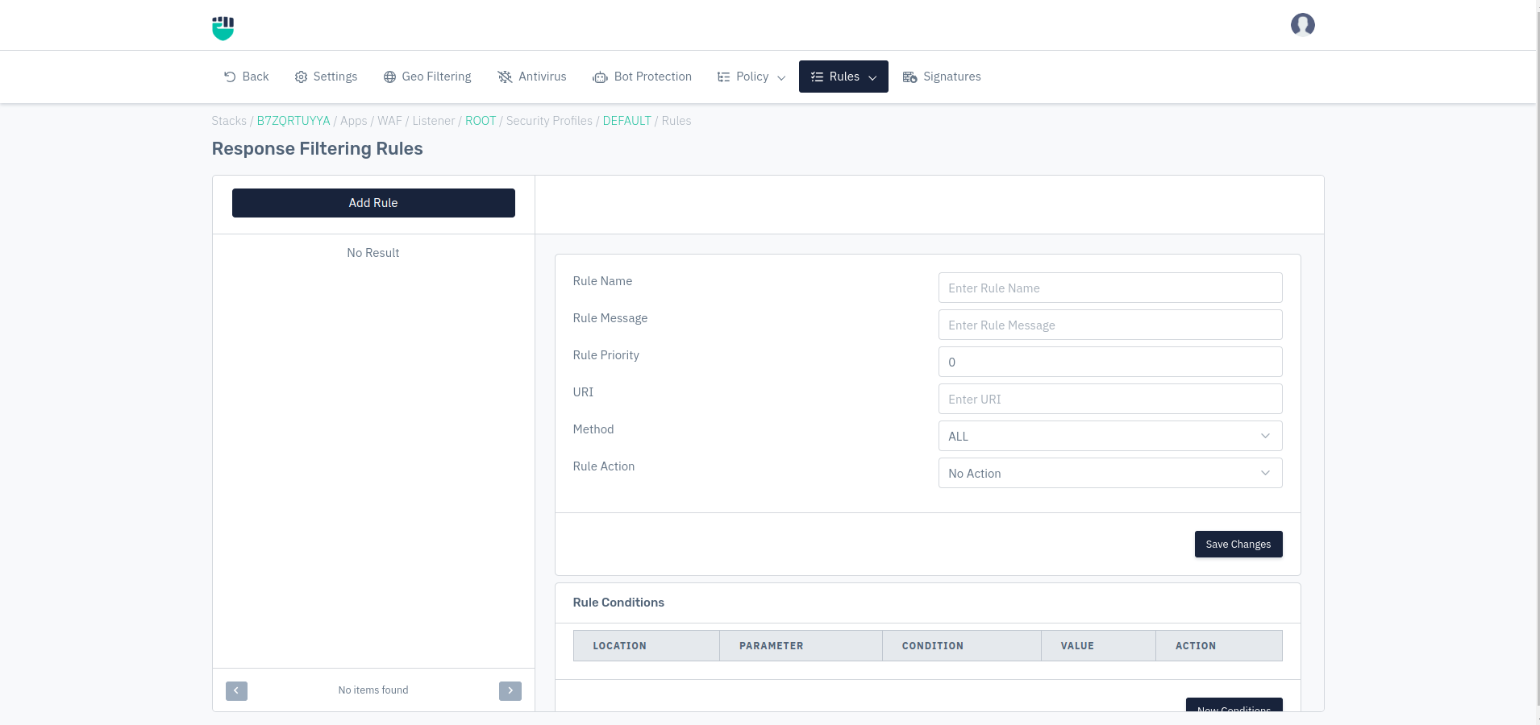Click the VALUE column header
1540x725 pixels.
pyautogui.click(x=1098, y=646)
